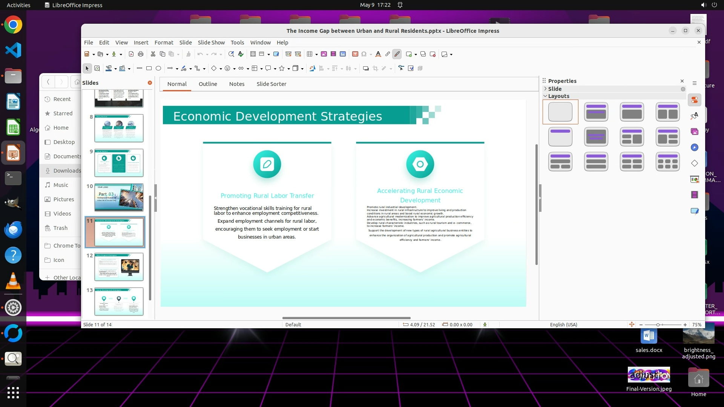Viewport: 724px width, 407px height.
Task: Switch to the Slide Sorter tab
Action: [x=271, y=84]
